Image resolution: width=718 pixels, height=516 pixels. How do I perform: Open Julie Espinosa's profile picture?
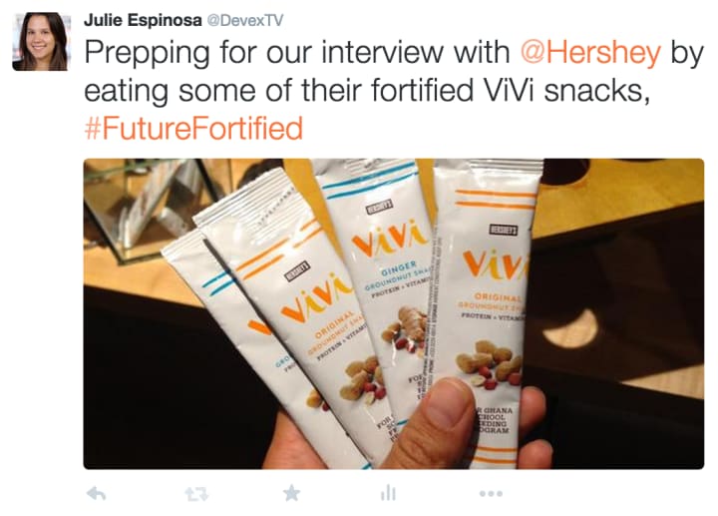[40, 41]
